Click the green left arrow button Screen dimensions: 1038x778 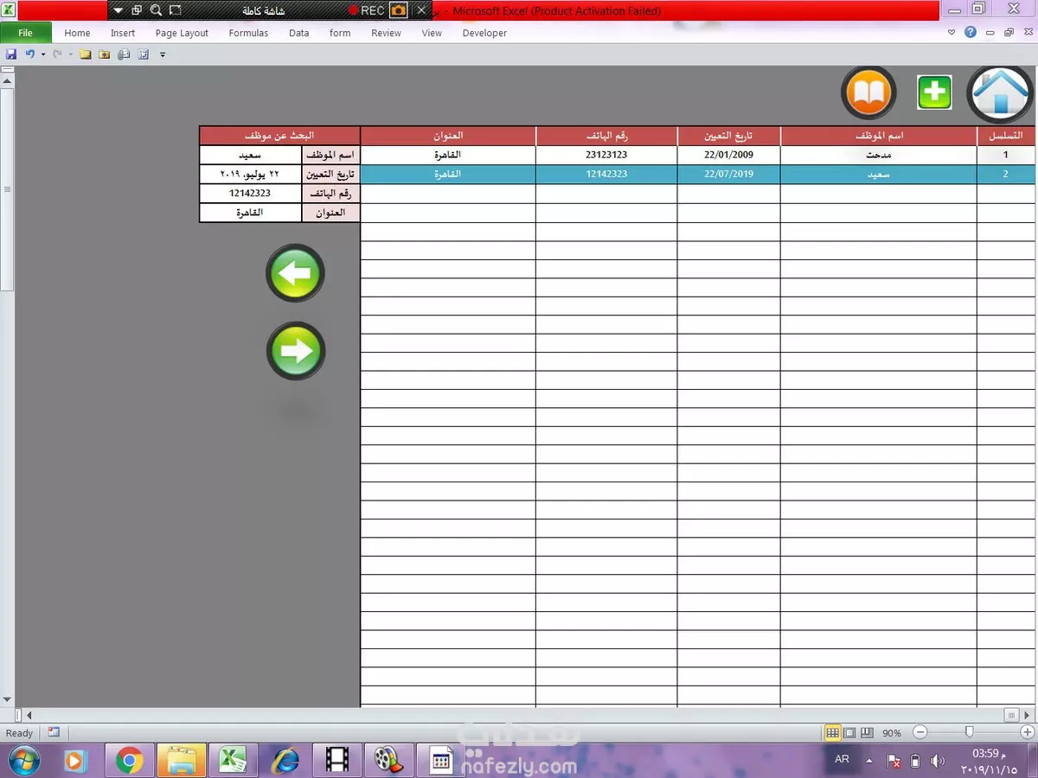point(296,274)
